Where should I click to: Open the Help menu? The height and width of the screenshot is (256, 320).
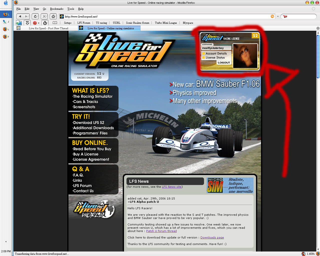(81, 9)
